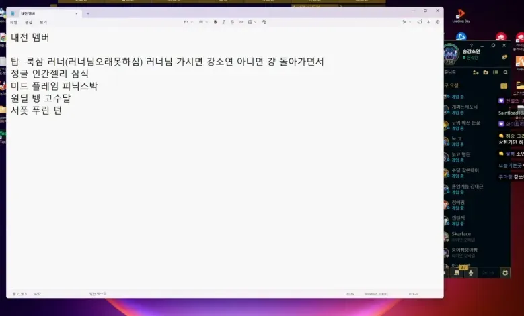
Task: Open the account profile icon in Notepad
Action: pos(428,22)
